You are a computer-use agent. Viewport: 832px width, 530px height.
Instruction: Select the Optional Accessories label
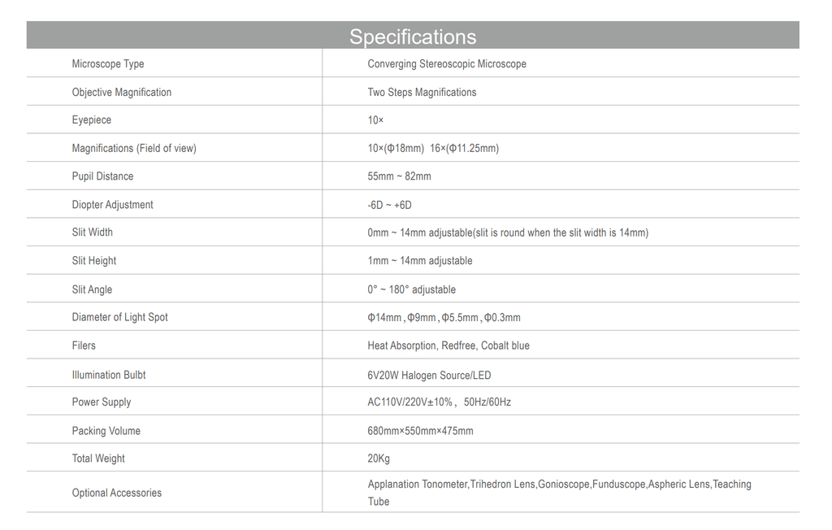point(117,493)
